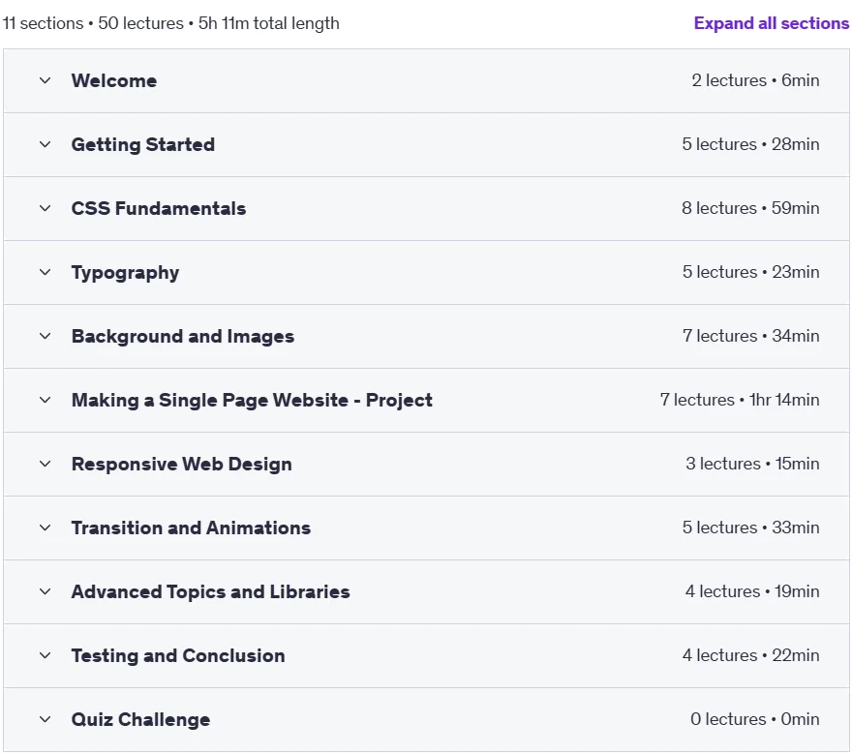Image resolution: width=852 pixels, height=754 pixels.
Task: Expand the Testing and Conclusion chevron
Action: (46, 655)
